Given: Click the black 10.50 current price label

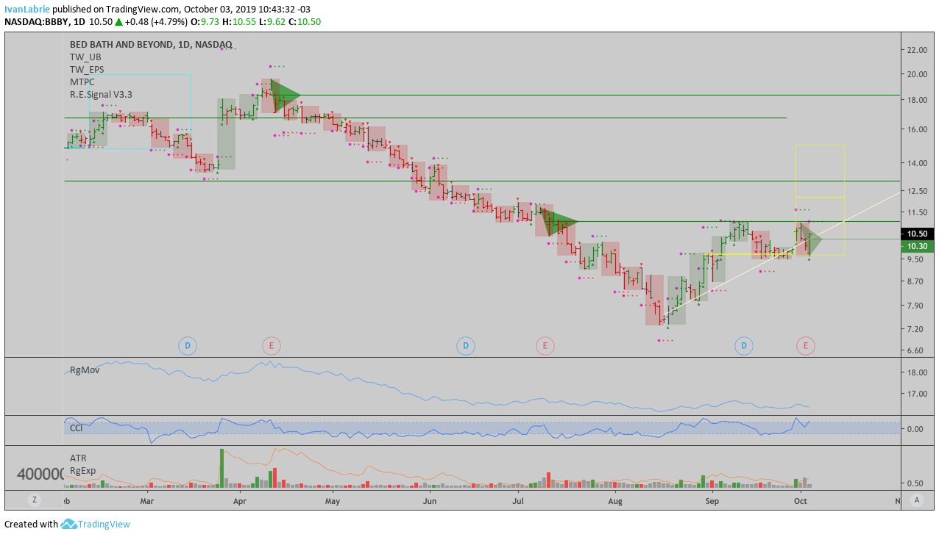Looking at the screenshot, I should 918,234.
